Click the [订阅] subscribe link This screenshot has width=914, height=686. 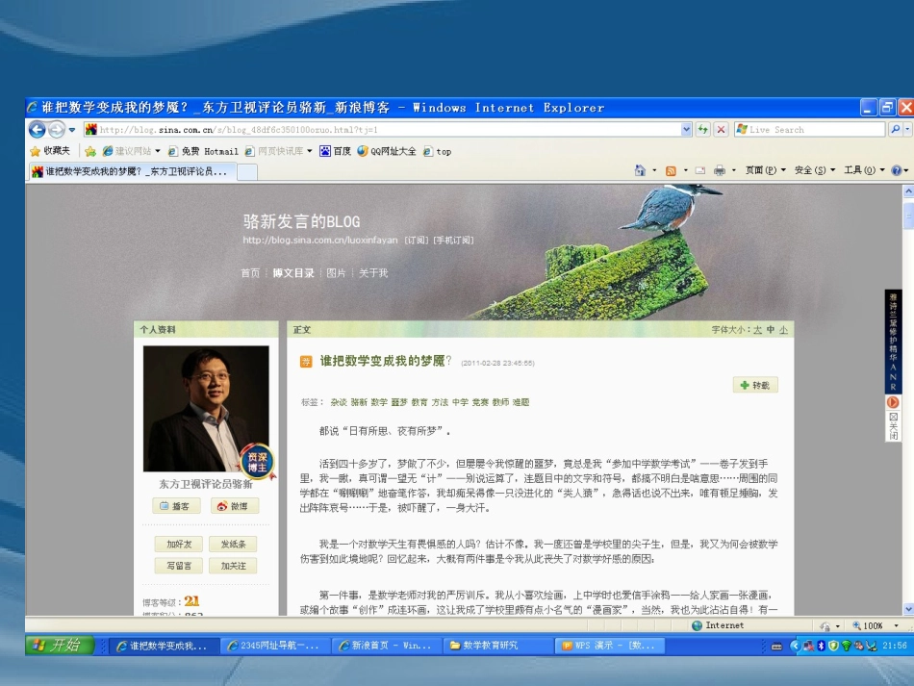[417, 241]
